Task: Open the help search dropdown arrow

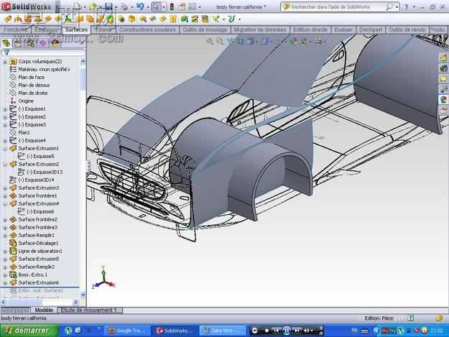Action: coord(397,7)
